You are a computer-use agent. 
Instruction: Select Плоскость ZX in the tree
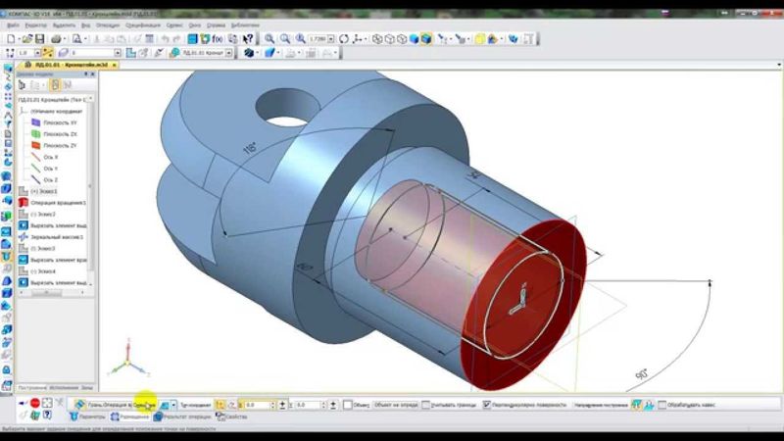tap(60, 134)
